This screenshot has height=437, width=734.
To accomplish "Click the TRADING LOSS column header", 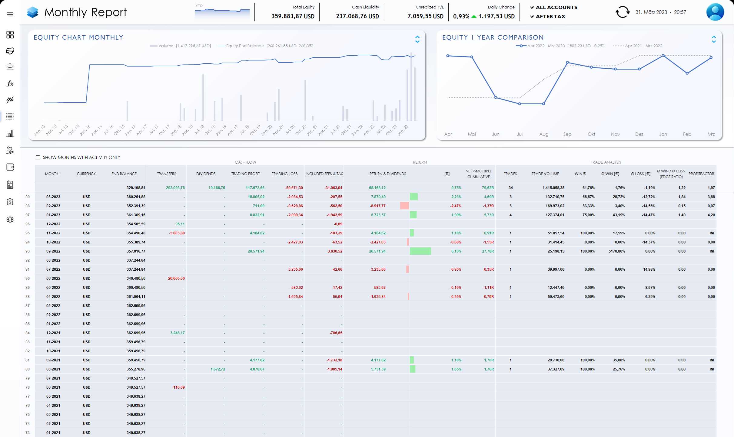I will (284, 174).
